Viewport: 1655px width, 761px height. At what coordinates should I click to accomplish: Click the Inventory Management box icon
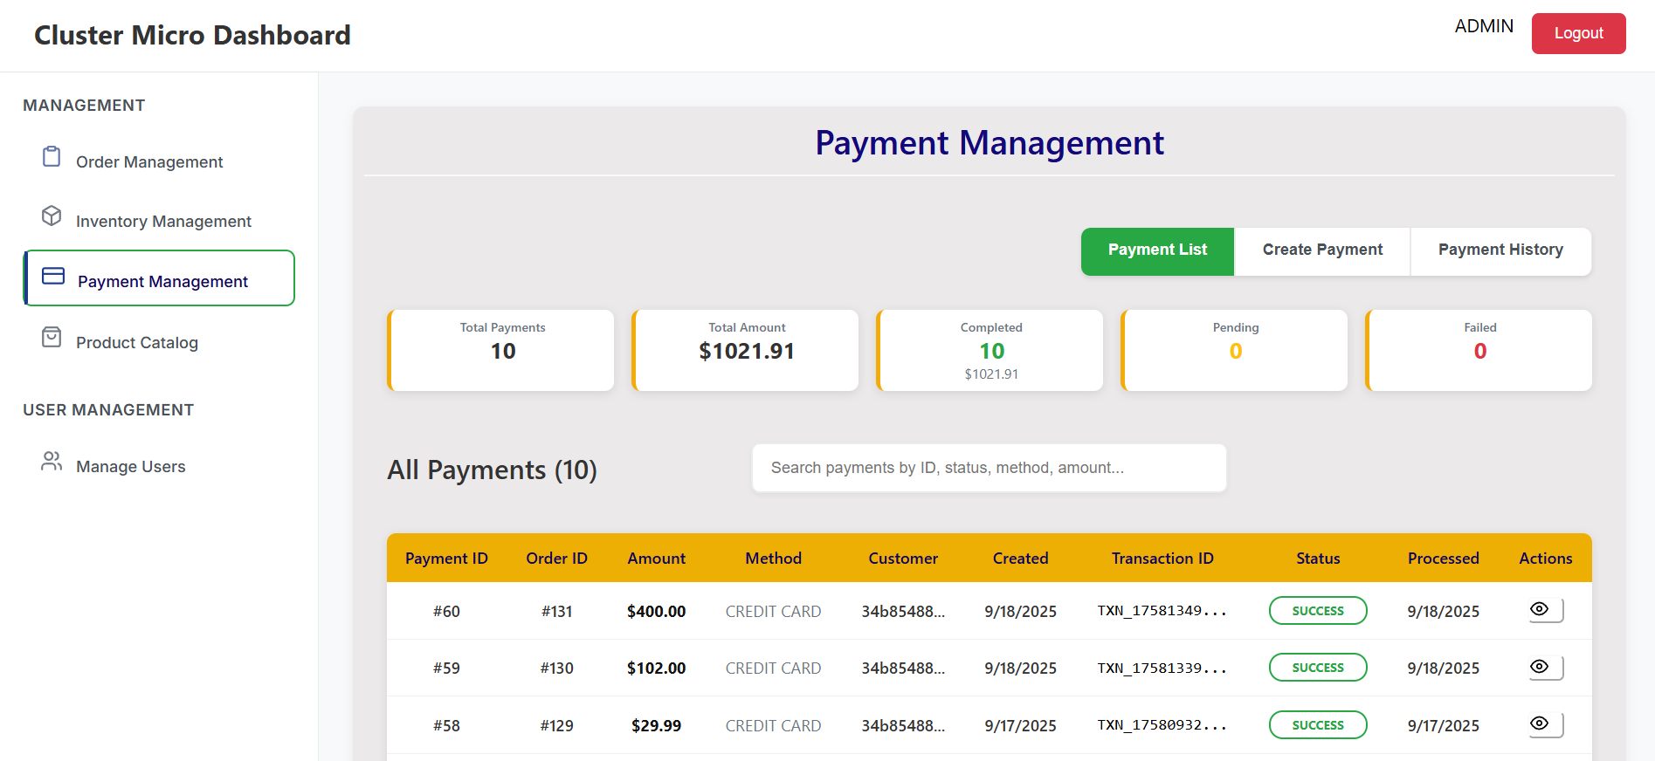point(52,216)
